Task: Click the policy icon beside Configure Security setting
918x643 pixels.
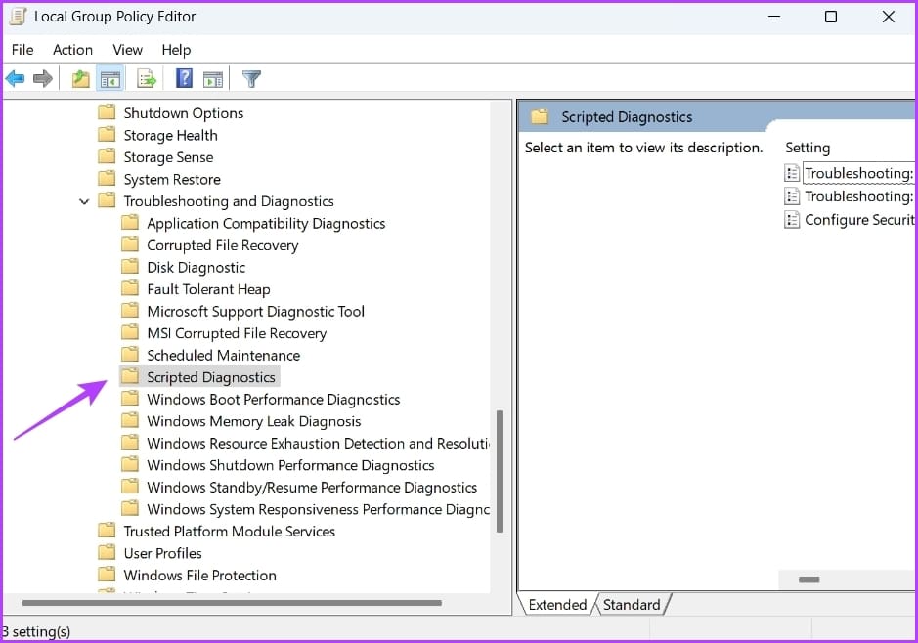Action: coord(792,220)
